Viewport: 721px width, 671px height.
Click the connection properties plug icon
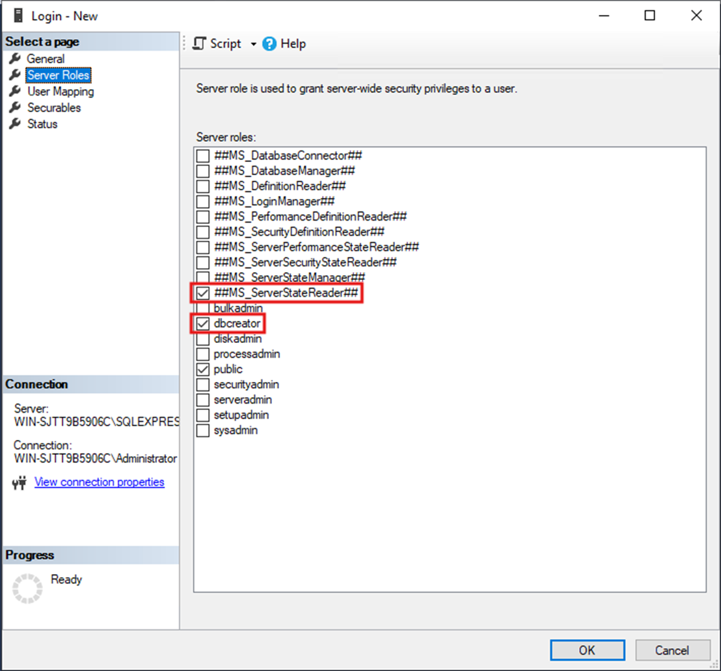(x=20, y=482)
